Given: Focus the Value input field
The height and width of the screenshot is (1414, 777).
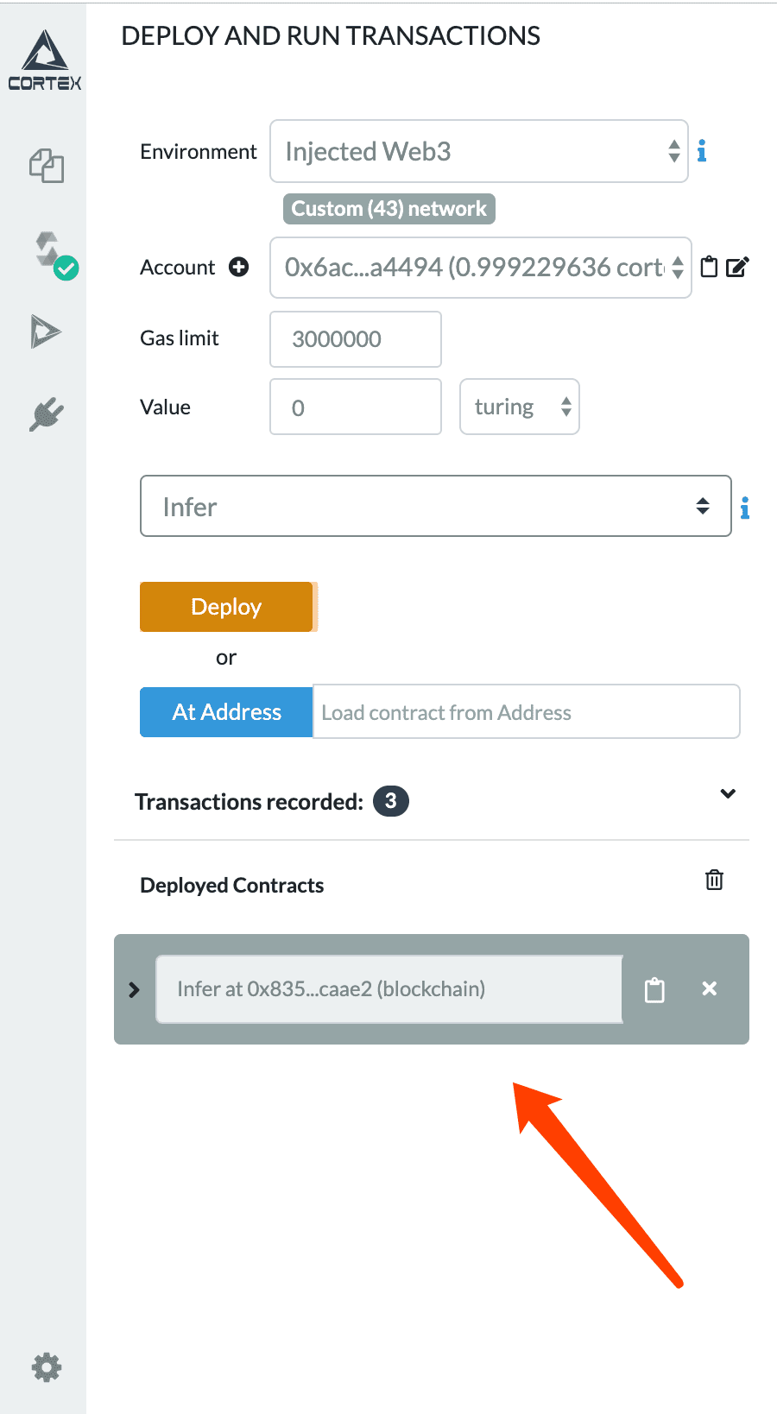Looking at the screenshot, I should tap(356, 407).
